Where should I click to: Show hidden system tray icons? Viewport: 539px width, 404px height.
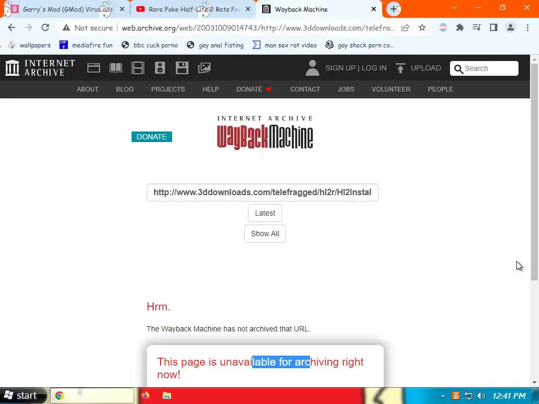coord(443,396)
